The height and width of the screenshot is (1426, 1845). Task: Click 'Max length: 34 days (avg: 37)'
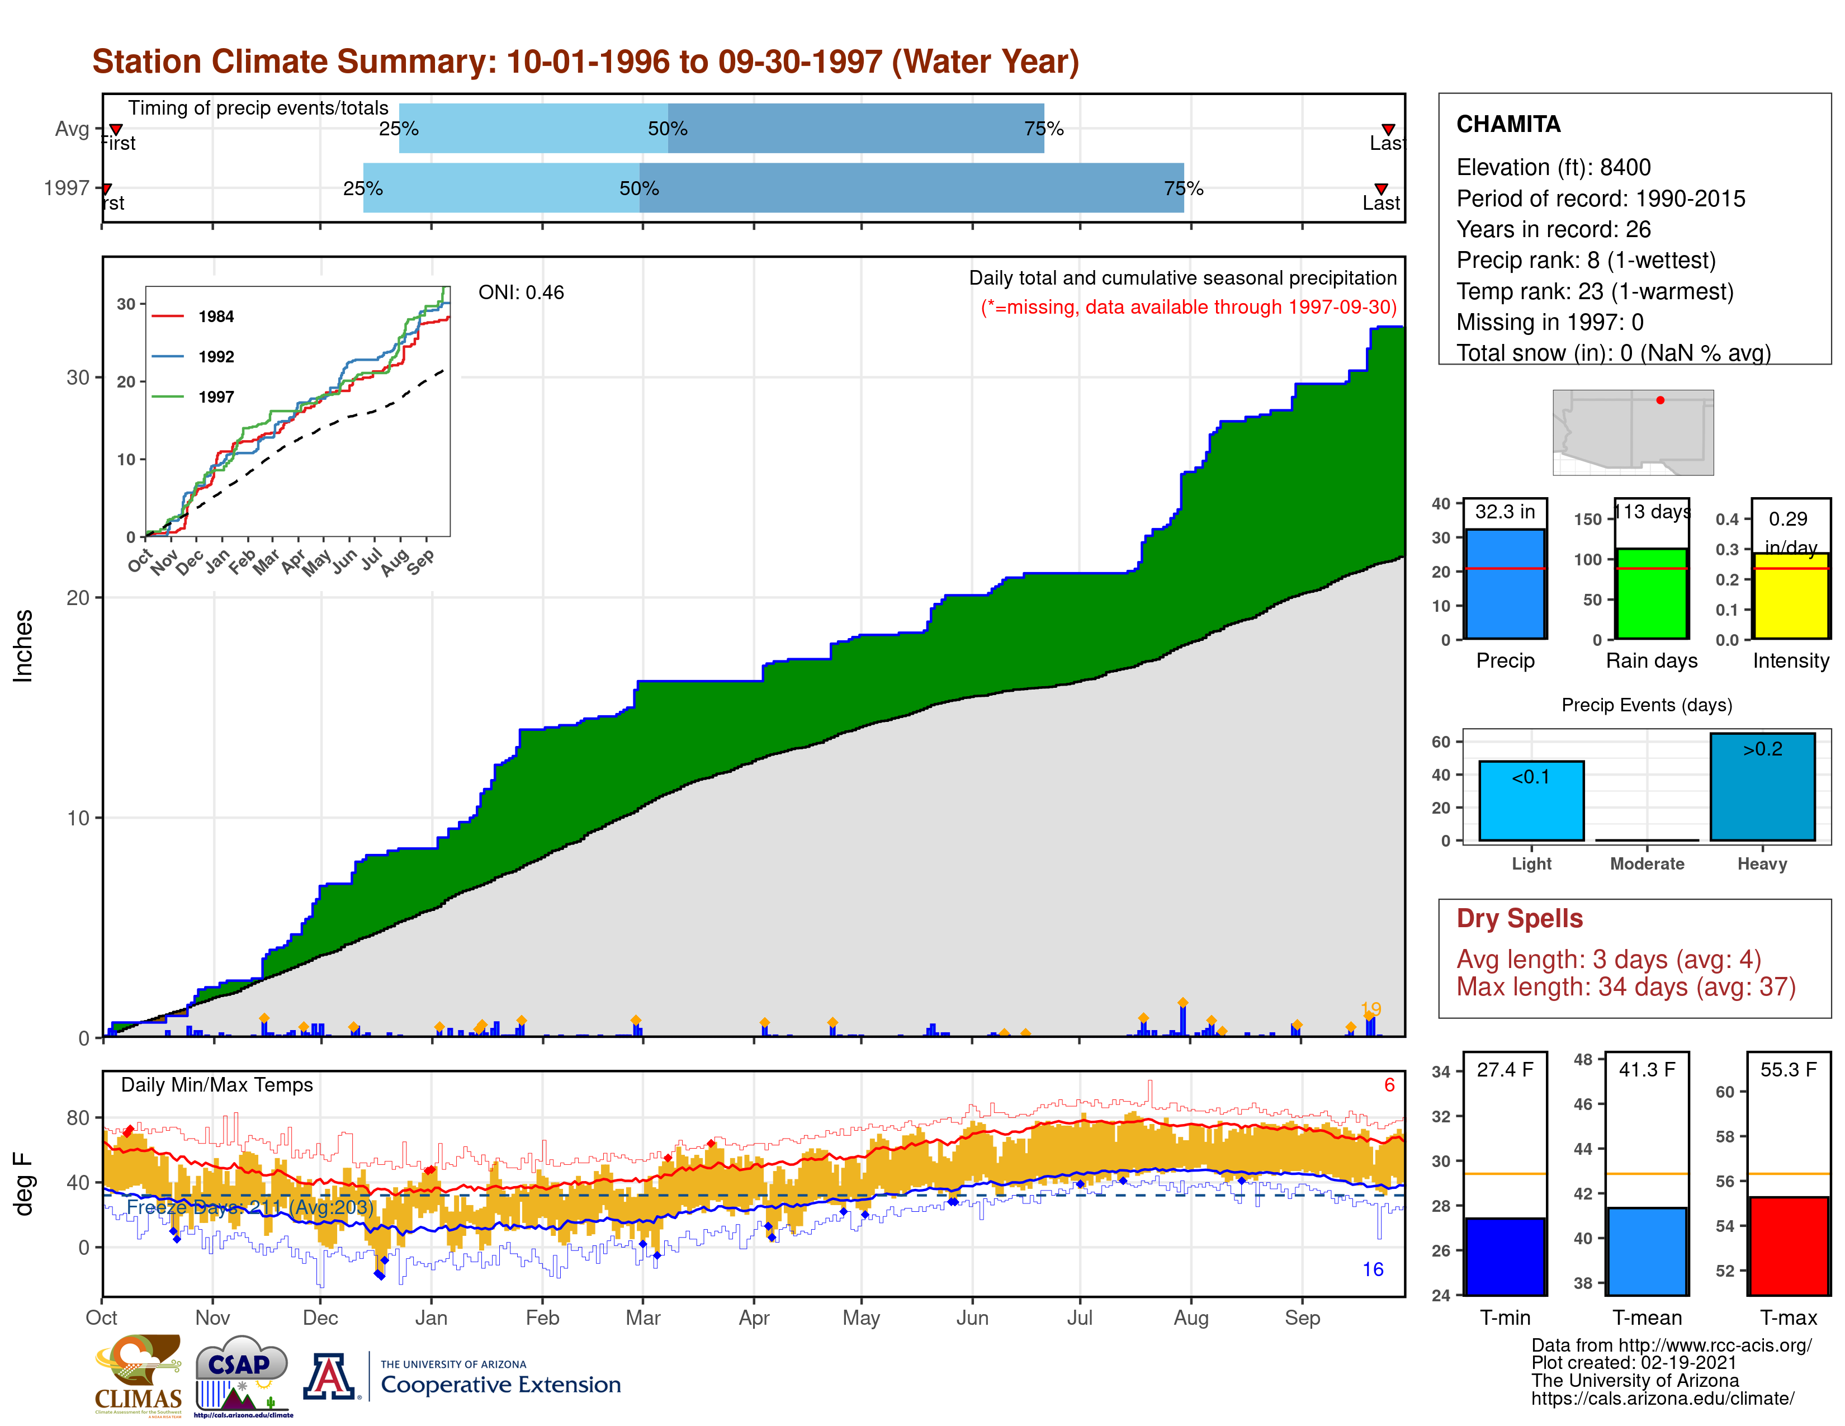1626,986
